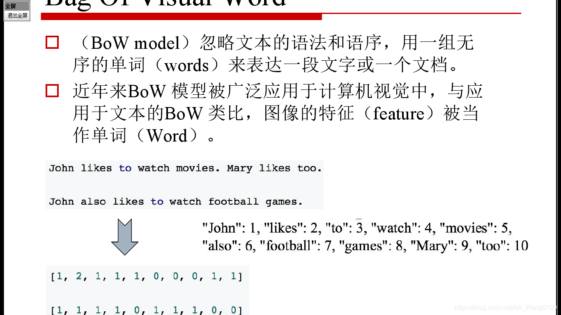Select the phrase 忽略文本的语法和语序
Screen dimensions: 561x315
pos(292,43)
